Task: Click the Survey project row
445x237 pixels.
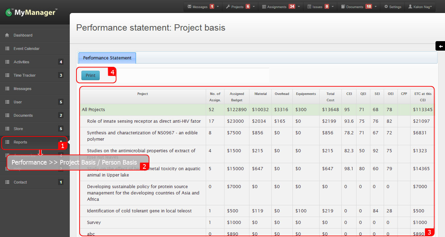Action: tap(94, 223)
